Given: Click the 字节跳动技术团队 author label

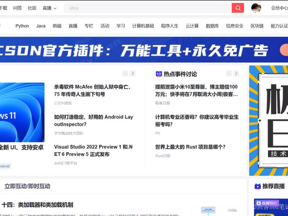Looking at the screenshot, I should coord(69,133).
